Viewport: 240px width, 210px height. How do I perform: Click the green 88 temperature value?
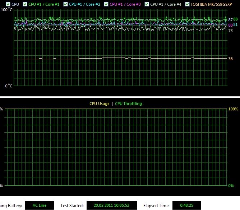[x=235, y=19]
